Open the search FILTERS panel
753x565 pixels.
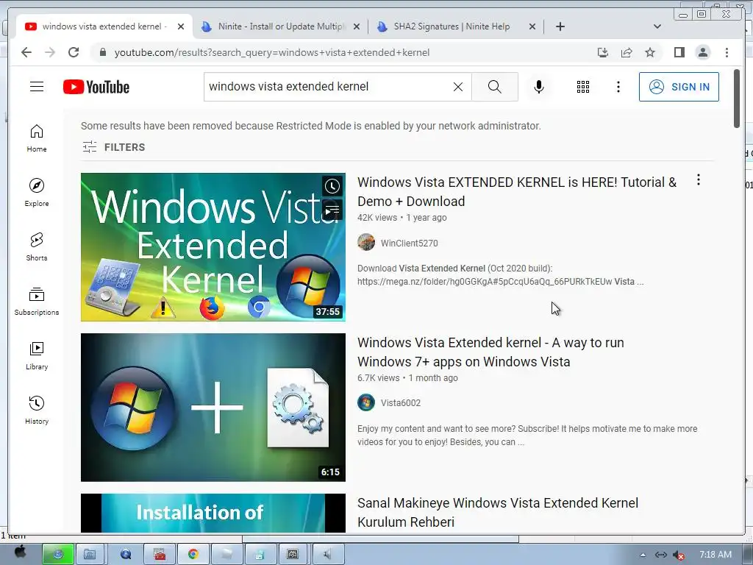(113, 147)
